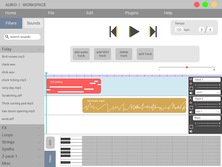
Task: Toggle the square checkbox on Main track
Action: click(x=191, y=127)
